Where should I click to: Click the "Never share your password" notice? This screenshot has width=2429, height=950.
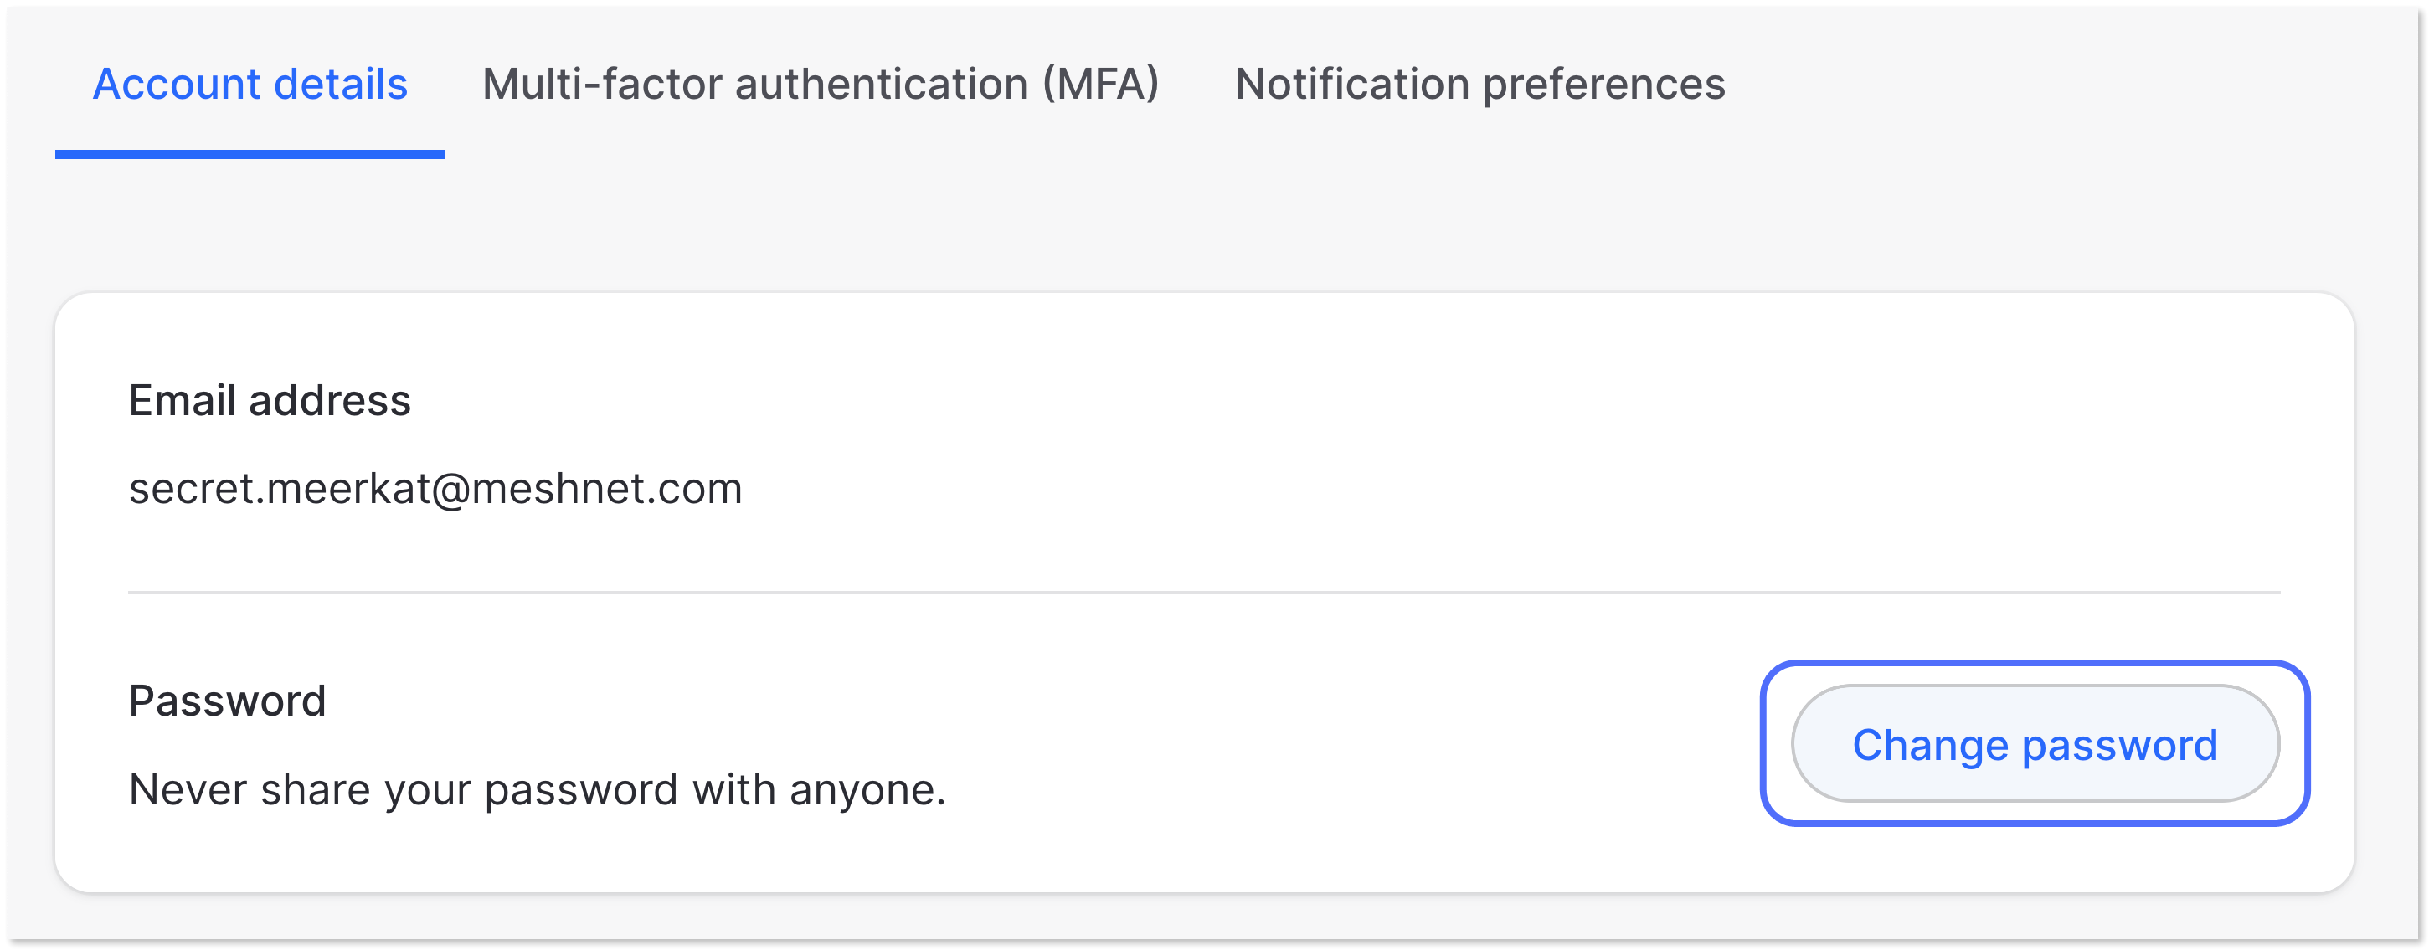point(537,790)
